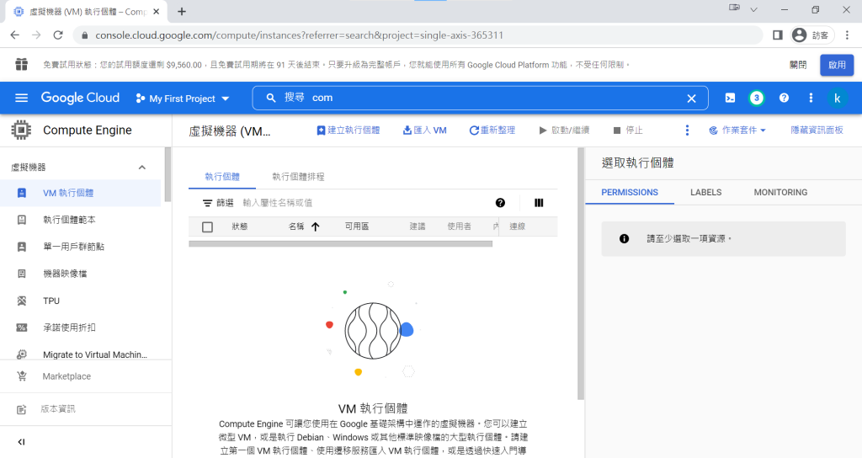
Task: Click the 建議 column header
Action: tap(418, 226)
